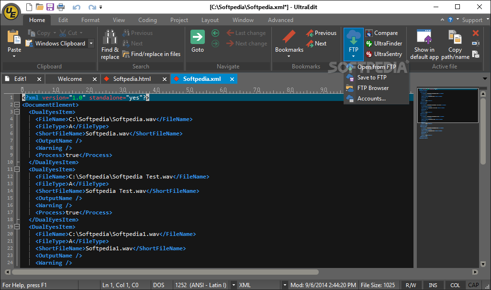Redo with the right curved arrow
Viewport: 491px width, 290px height.
coord(92,7)
